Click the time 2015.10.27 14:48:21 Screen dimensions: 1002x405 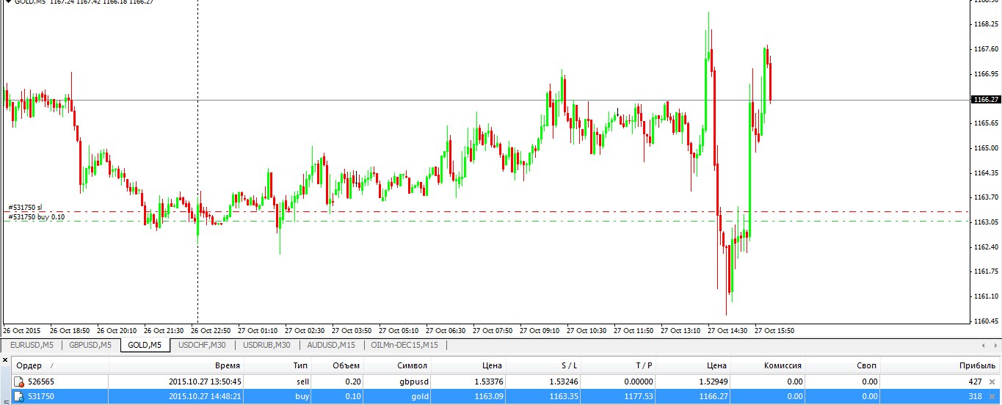coord(204,397)
